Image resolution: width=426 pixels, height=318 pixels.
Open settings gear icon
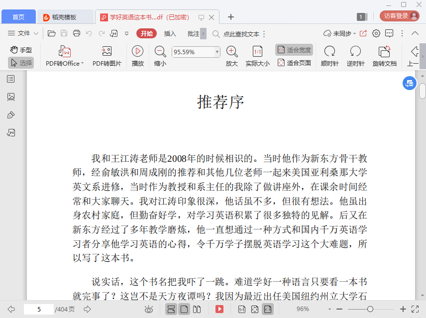click(376, 33)
